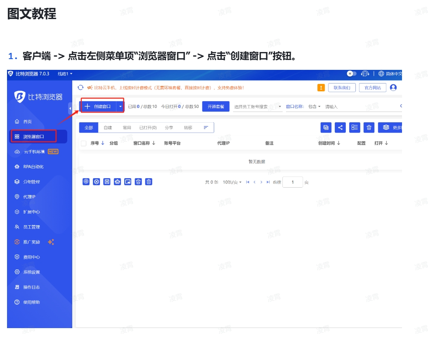Screen dimensions: 447x343
Task: Sort by 创建时间 column arrow
Action: 338,143
